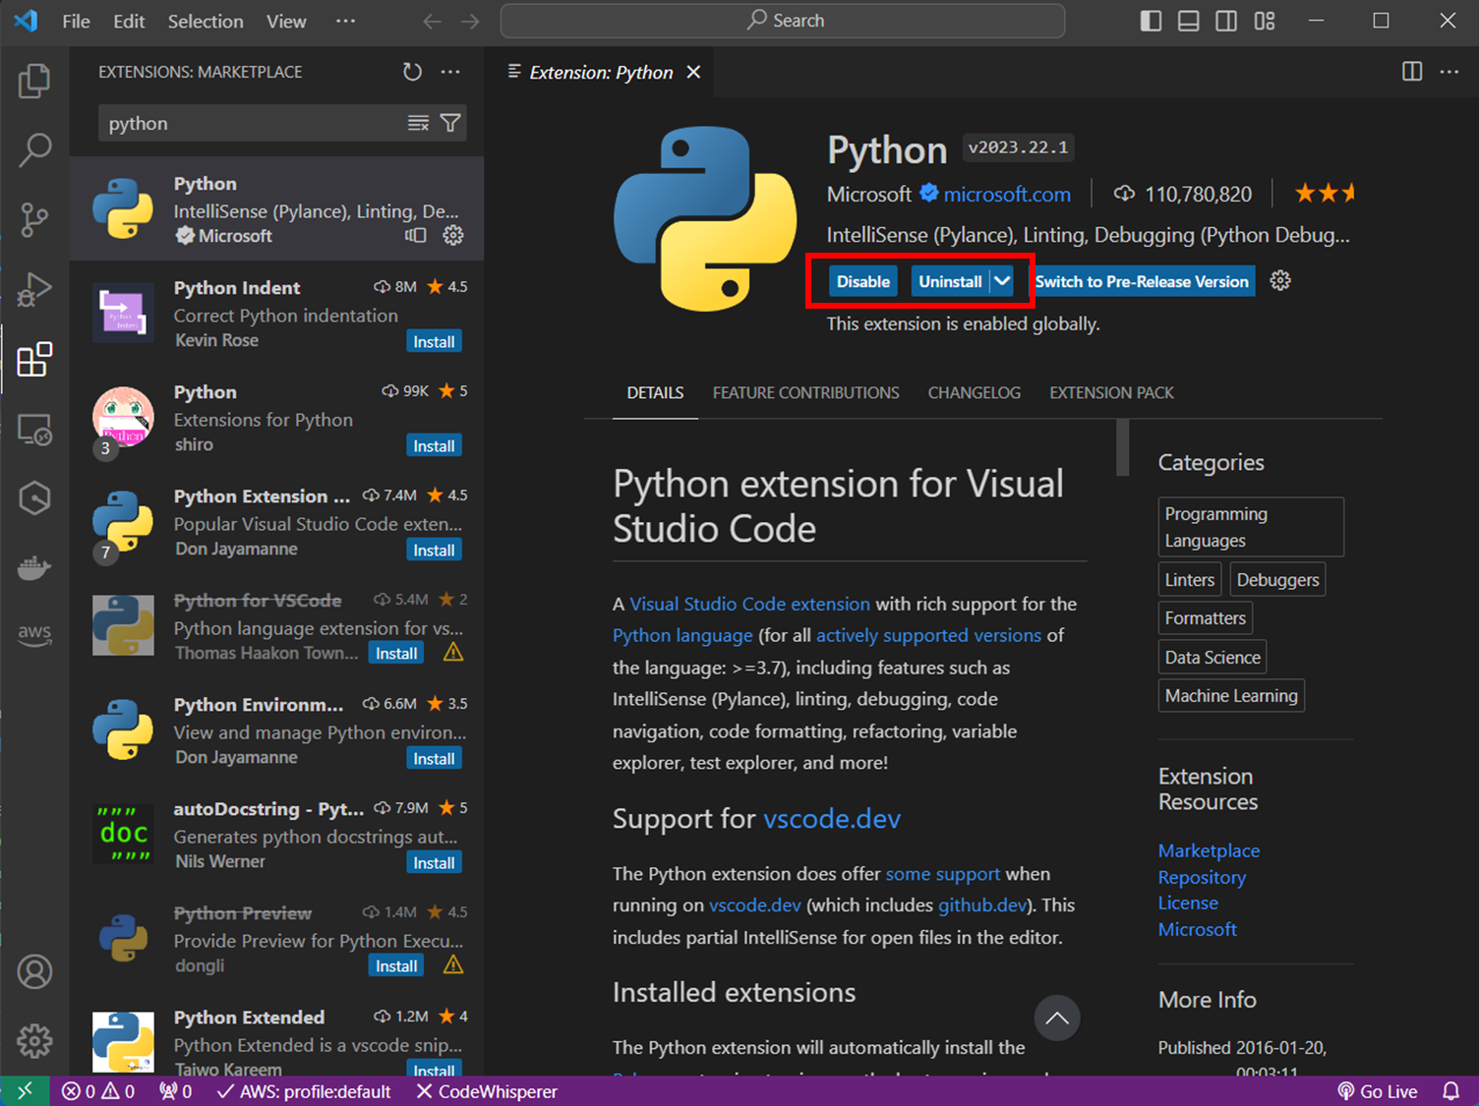This screenshot has height=1106, width=1479.
Task: Open the Selection menu
Action: point(206,21)
